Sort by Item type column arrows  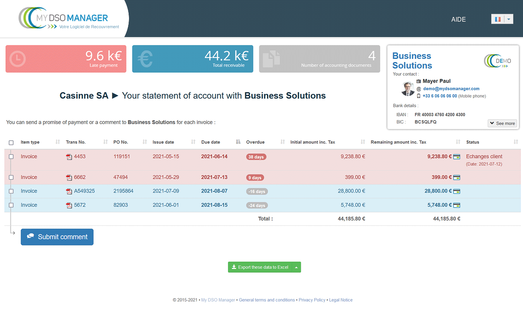coord(58,142)
